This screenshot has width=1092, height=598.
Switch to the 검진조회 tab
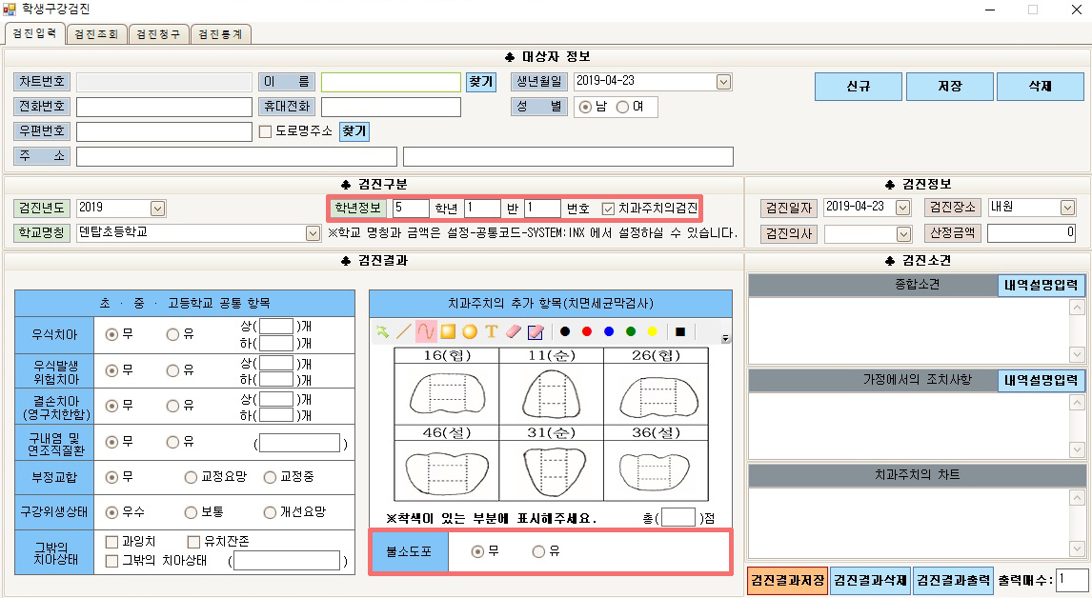96,34
